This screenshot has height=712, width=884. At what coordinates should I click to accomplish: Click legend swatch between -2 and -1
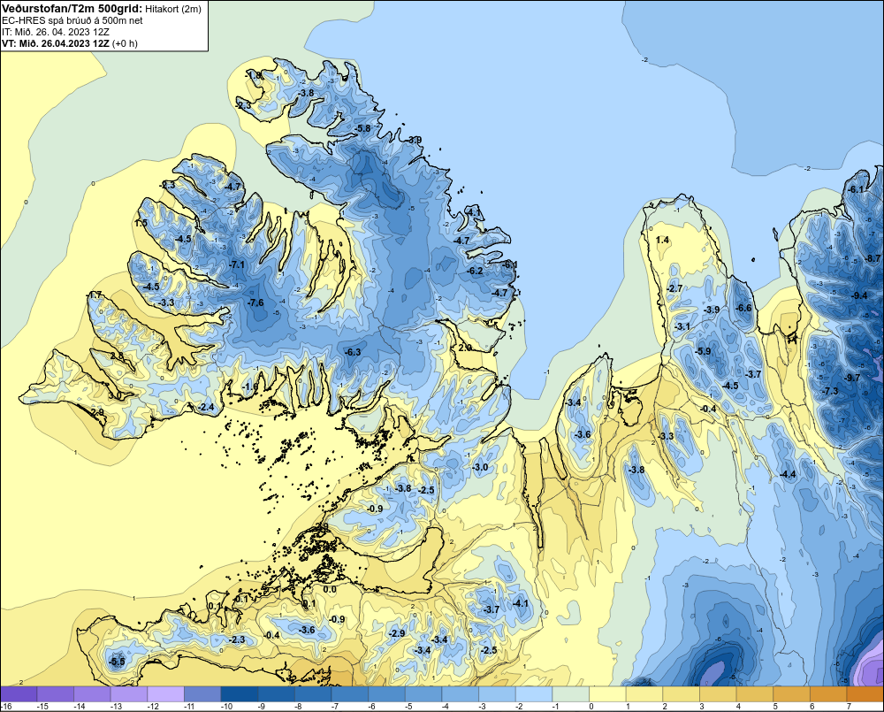(534, 694)
